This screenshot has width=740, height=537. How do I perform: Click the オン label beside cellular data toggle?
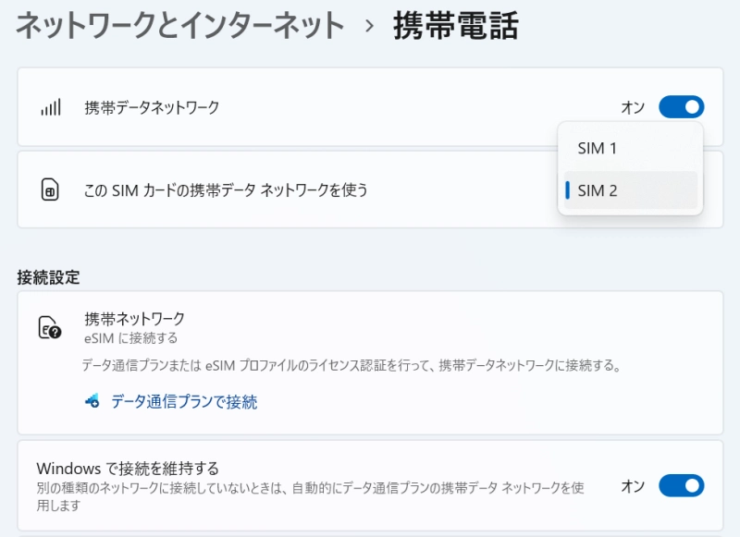pos(633,107)
